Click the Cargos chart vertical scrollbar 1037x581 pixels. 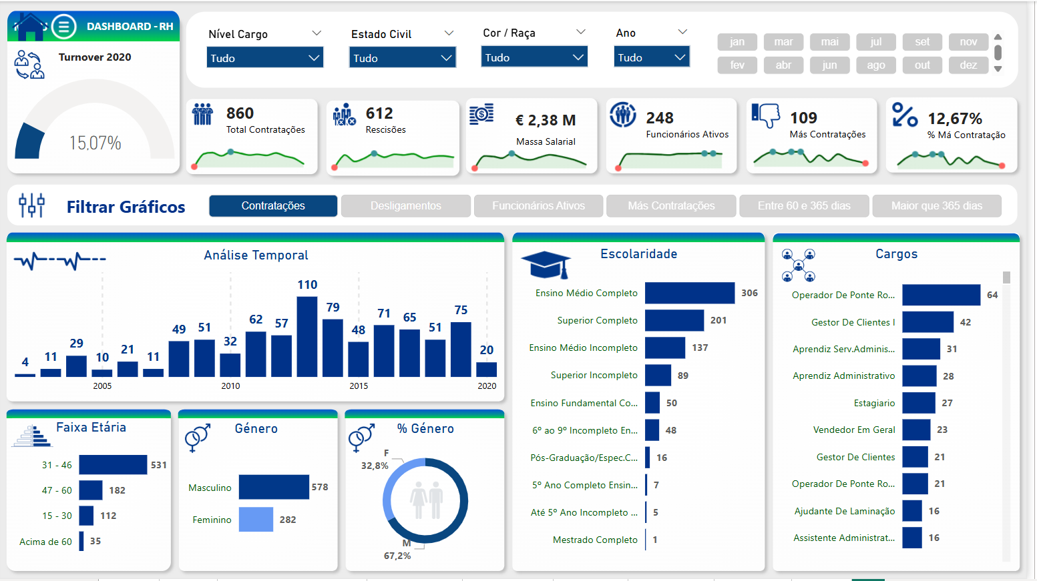point(1006,278)
